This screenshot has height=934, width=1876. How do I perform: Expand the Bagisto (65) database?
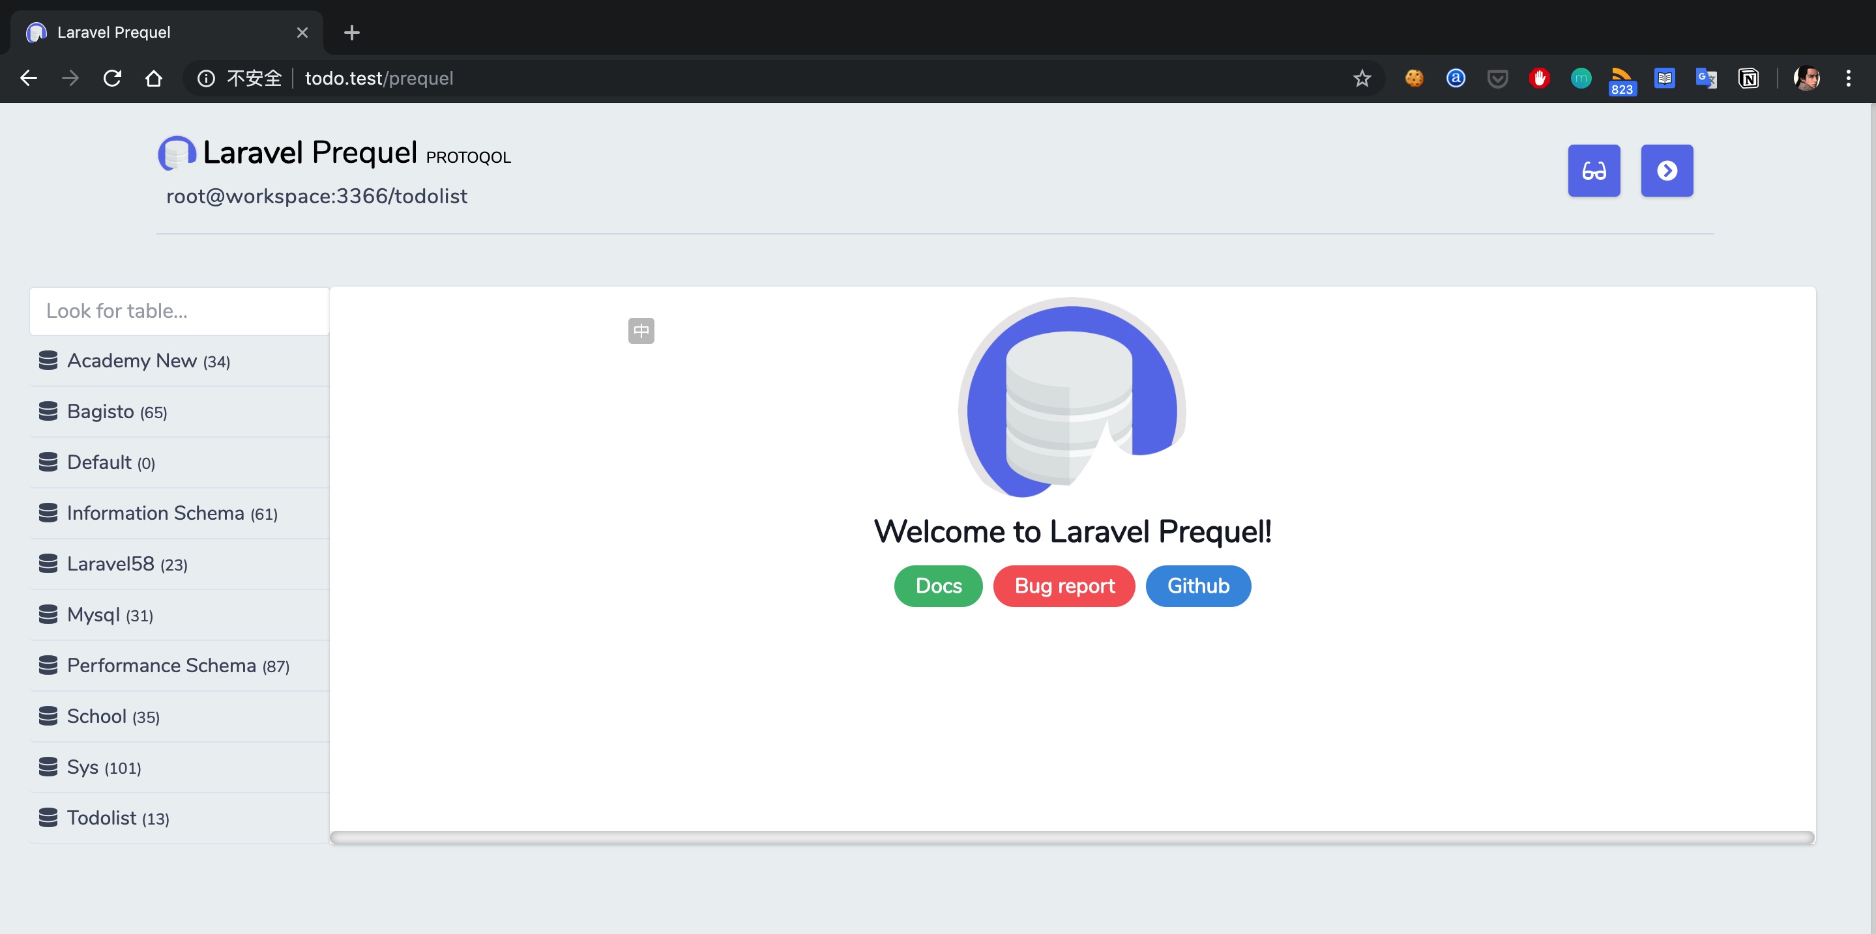(179, 412)
